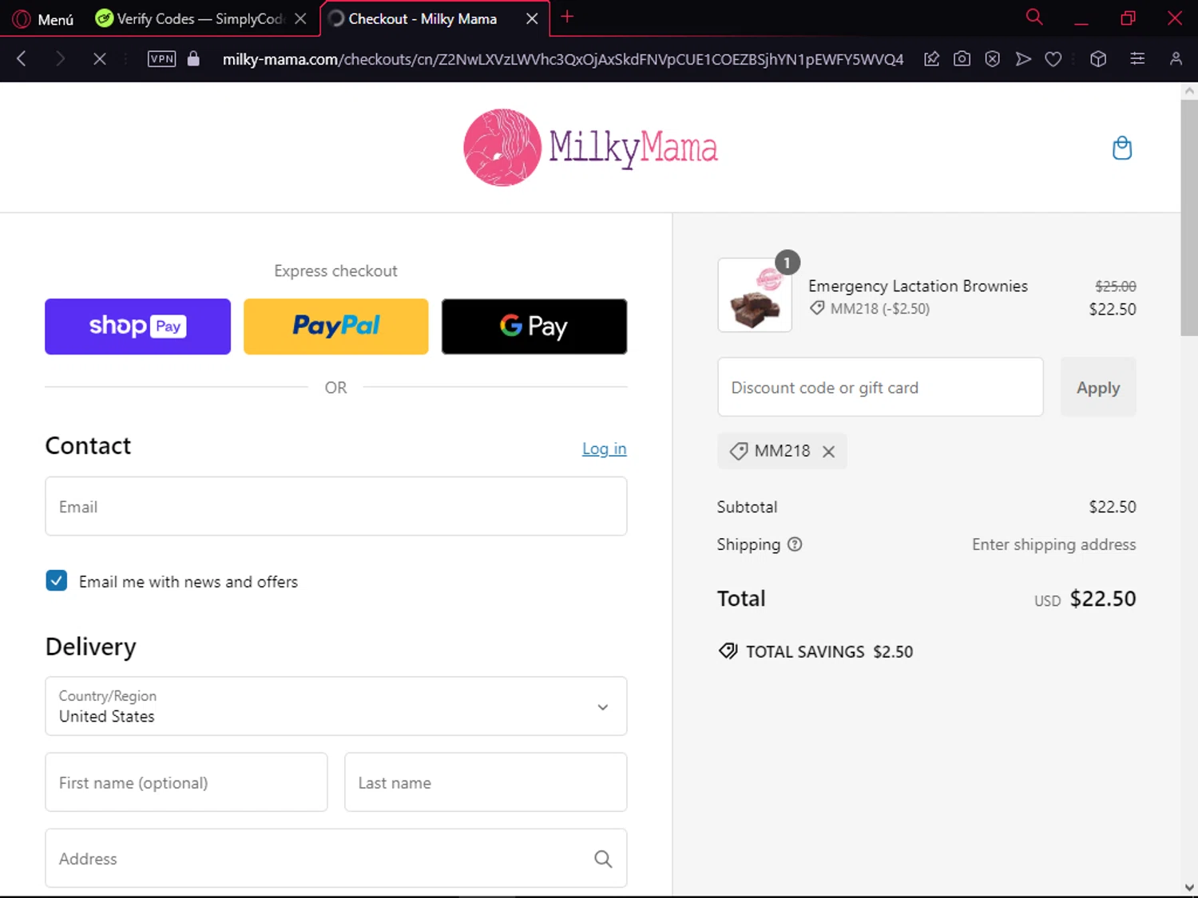Close the Checkout - Milky Mama tab
Screen dimensions: 1198x898
click(x=532, y=18)
